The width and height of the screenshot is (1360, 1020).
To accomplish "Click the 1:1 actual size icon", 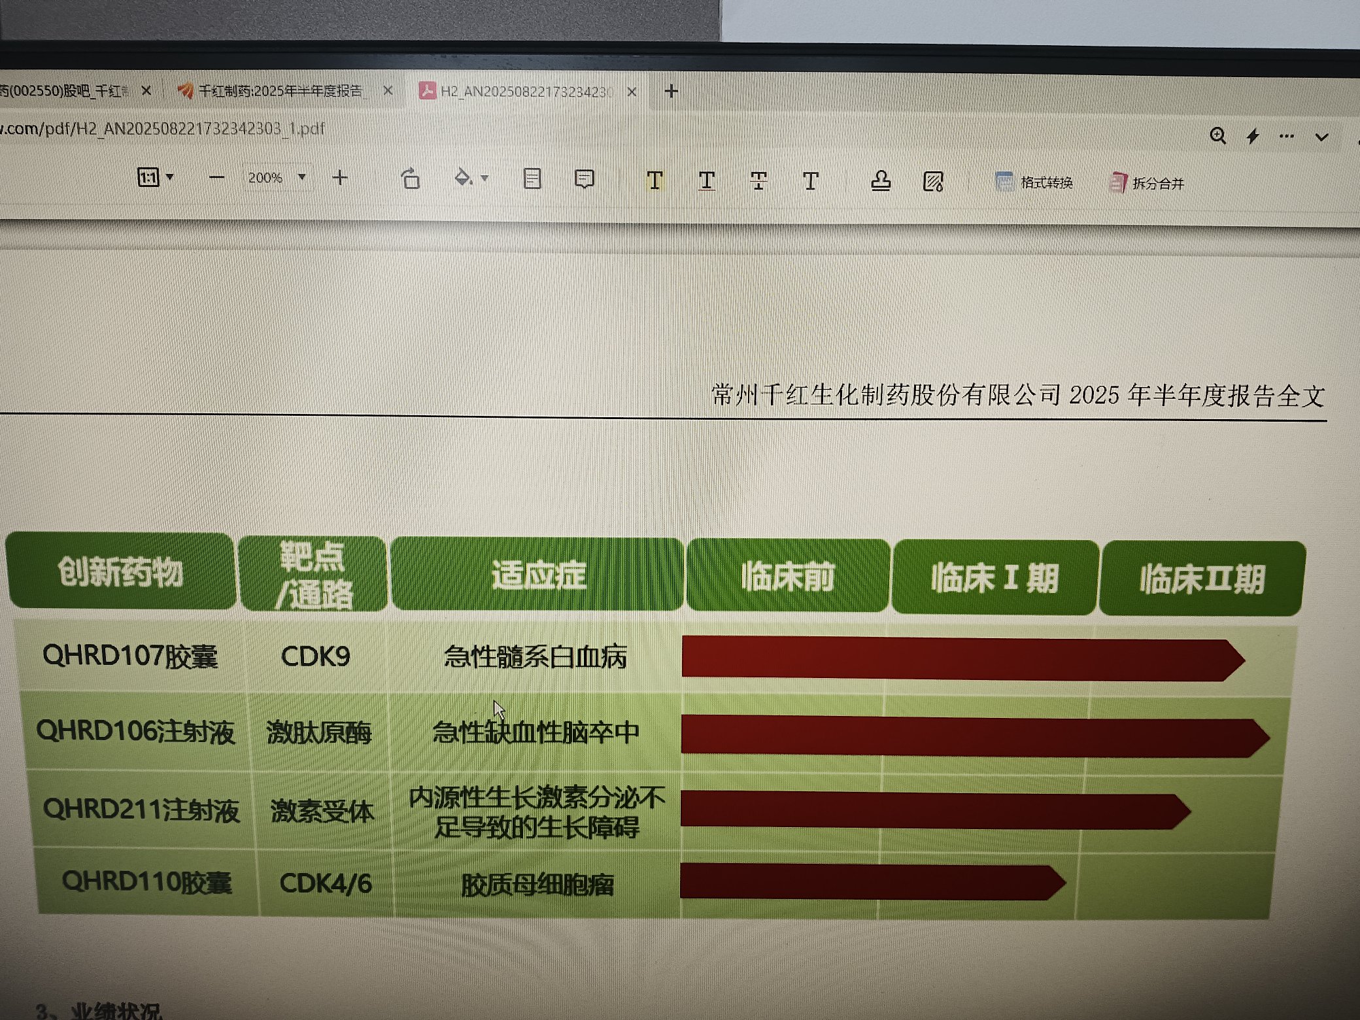I will point(148,177).
